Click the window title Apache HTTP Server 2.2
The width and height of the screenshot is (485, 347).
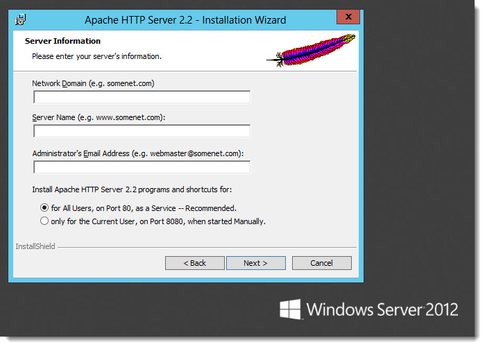[x=185, y=20]
